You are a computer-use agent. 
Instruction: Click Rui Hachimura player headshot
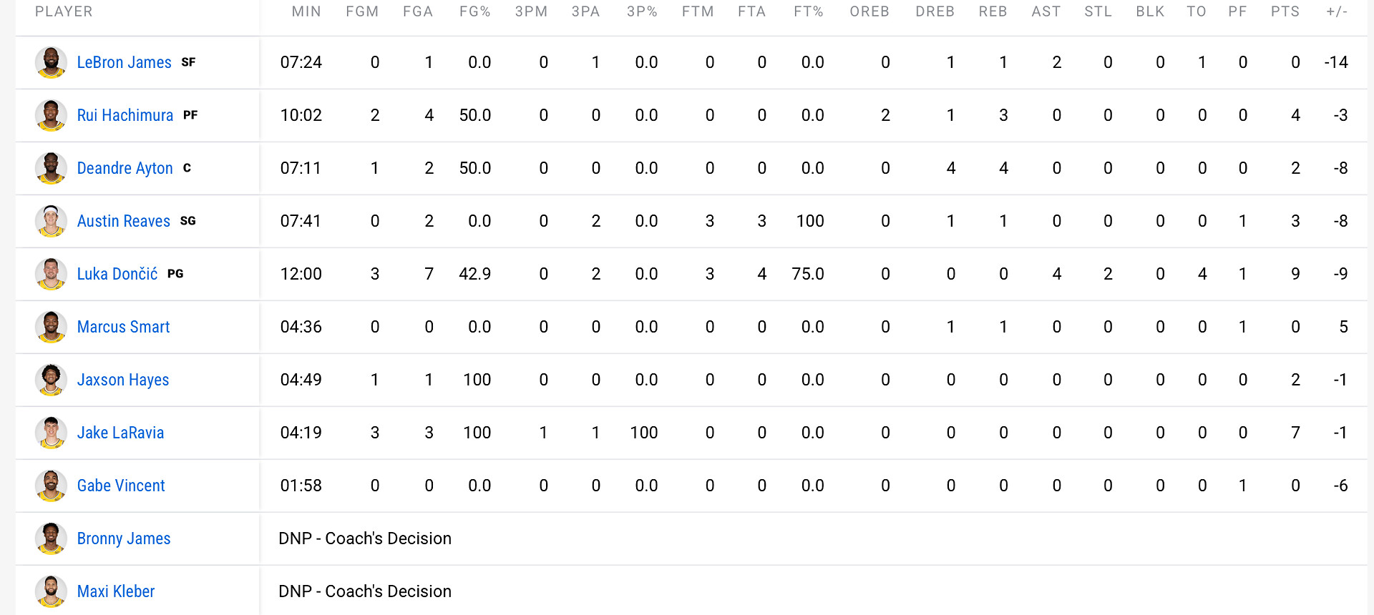click(51, 115)
